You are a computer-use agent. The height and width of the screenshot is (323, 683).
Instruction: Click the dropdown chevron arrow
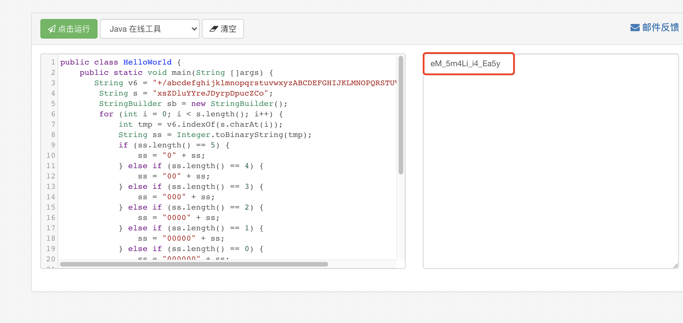click(x=194, y=29)
